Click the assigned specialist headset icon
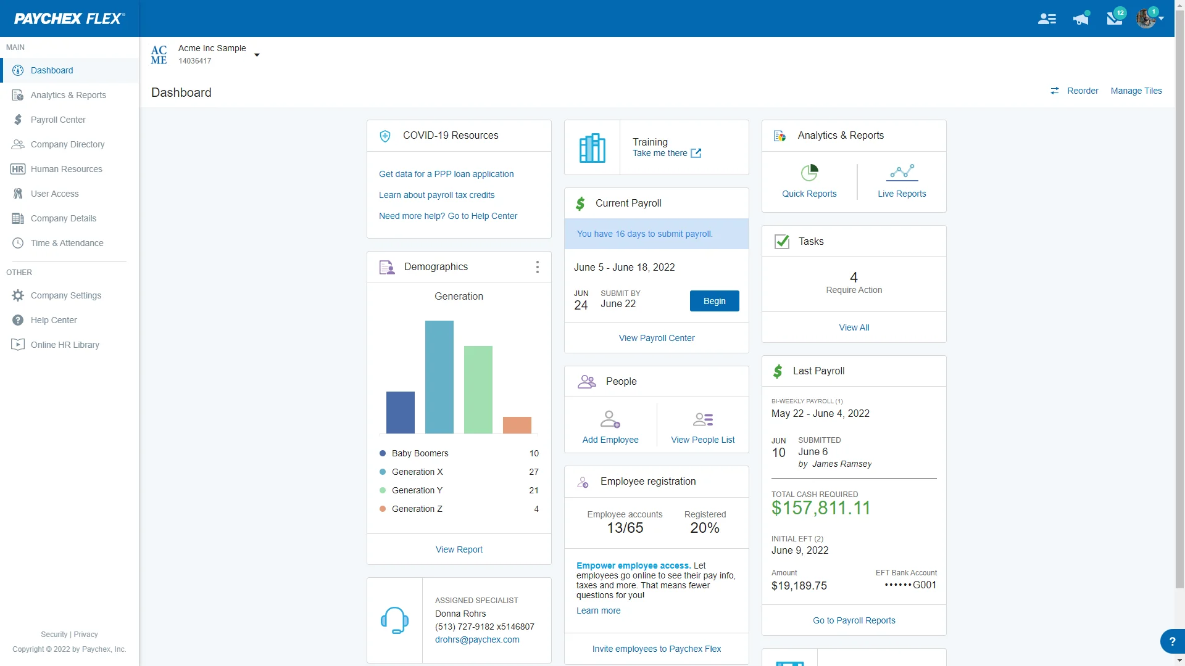Image resolution: width=1185 pixels, height=666 pixels. pos(395,620)
